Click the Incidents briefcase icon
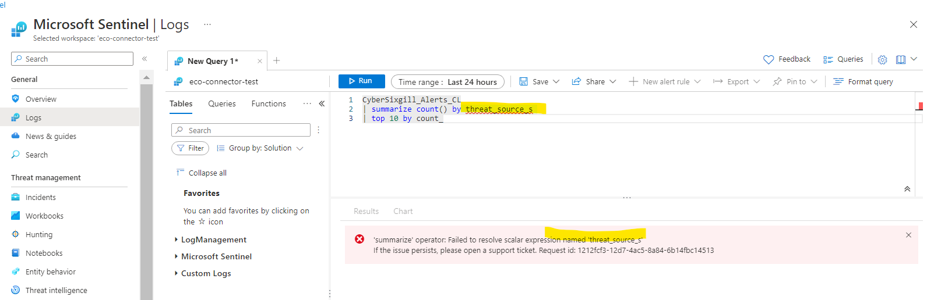The image size is (934, 300). tap(16, 197)
